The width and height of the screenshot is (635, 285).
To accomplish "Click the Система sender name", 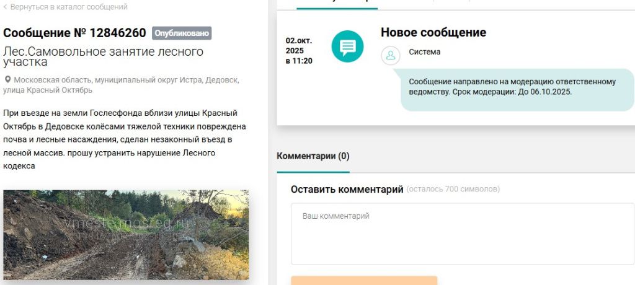I will [x=425, y=52].
